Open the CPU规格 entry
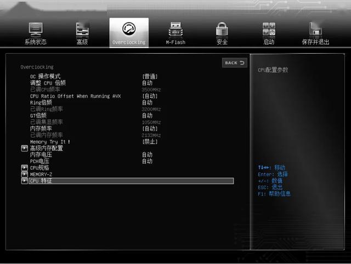This screenshot has width=351, height=264. click(x=39, y=168)
